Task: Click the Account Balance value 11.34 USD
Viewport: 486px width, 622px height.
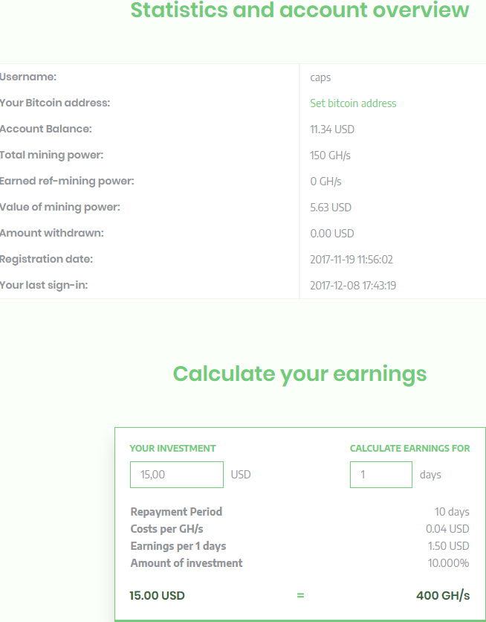Action: [332, 129]
